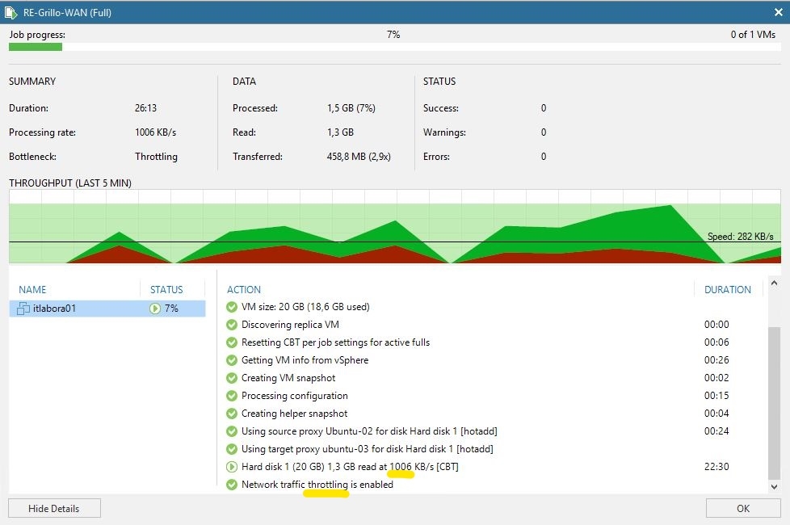Click the throughput graph
This screenshot has width=790, height=525.
click(395, 227)
